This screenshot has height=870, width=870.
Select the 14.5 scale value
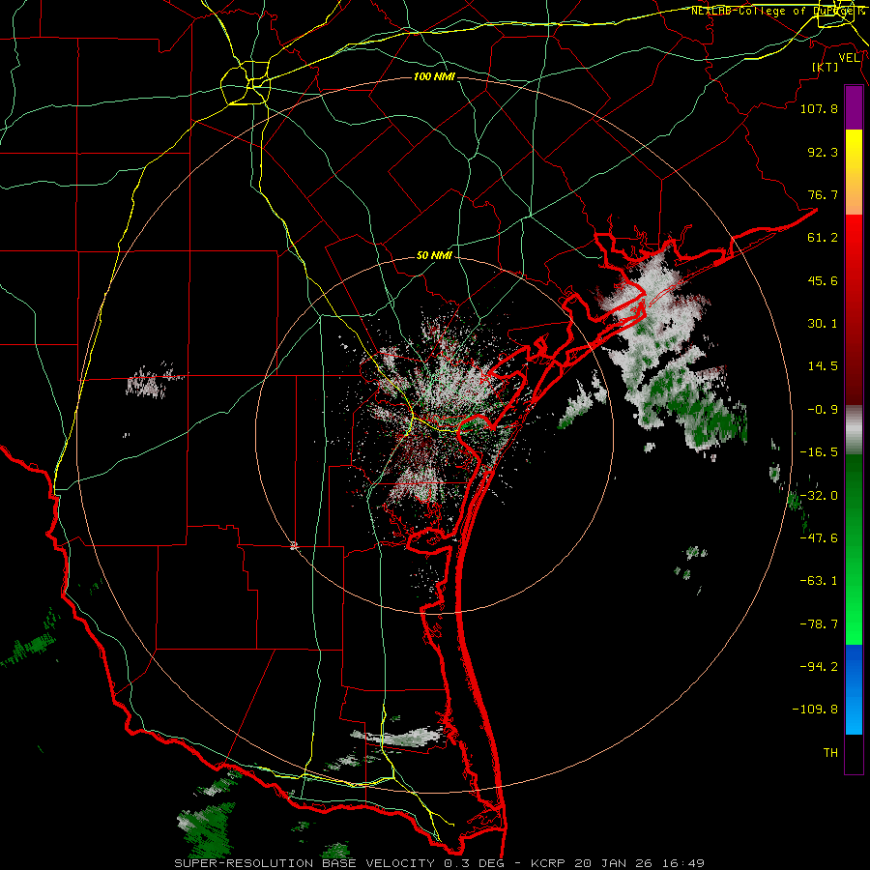(823, 366)
